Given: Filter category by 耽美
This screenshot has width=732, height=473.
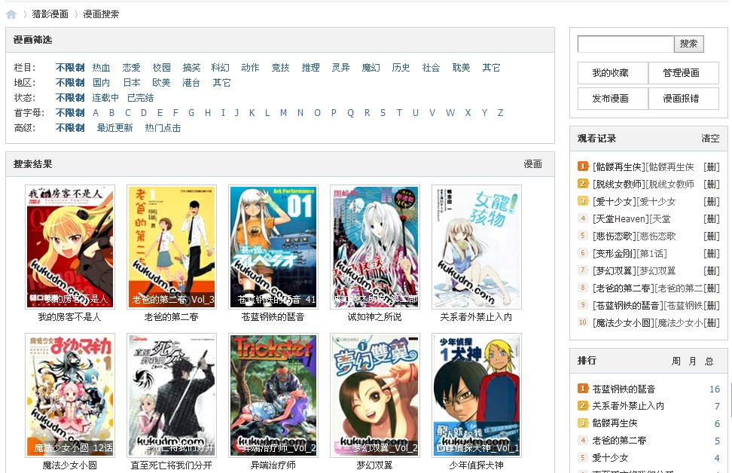Looking at the screenshot, I should [x=461, y=68].
